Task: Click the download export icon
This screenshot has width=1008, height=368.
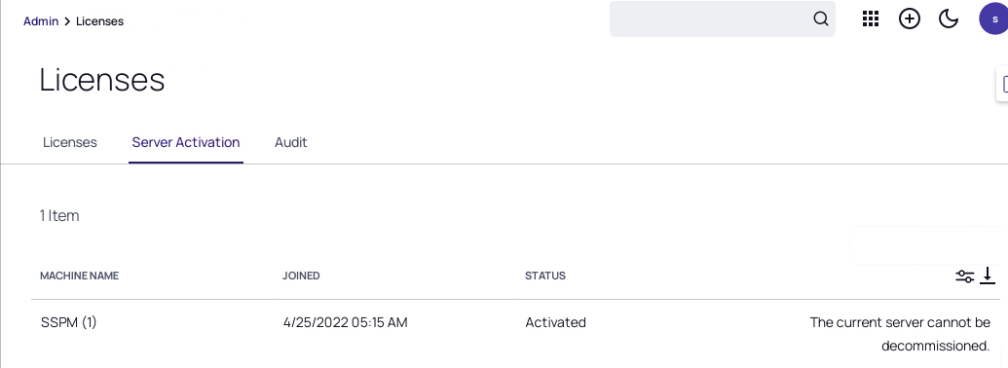Action: [x=988, y=276]
